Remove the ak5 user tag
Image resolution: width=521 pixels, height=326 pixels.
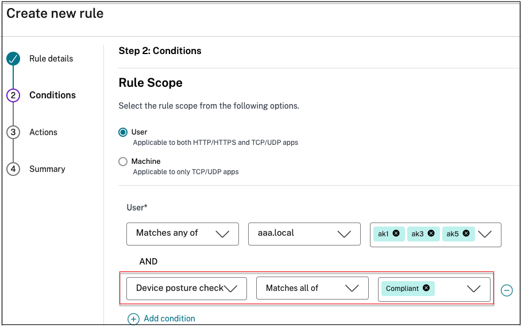point(466,233)
